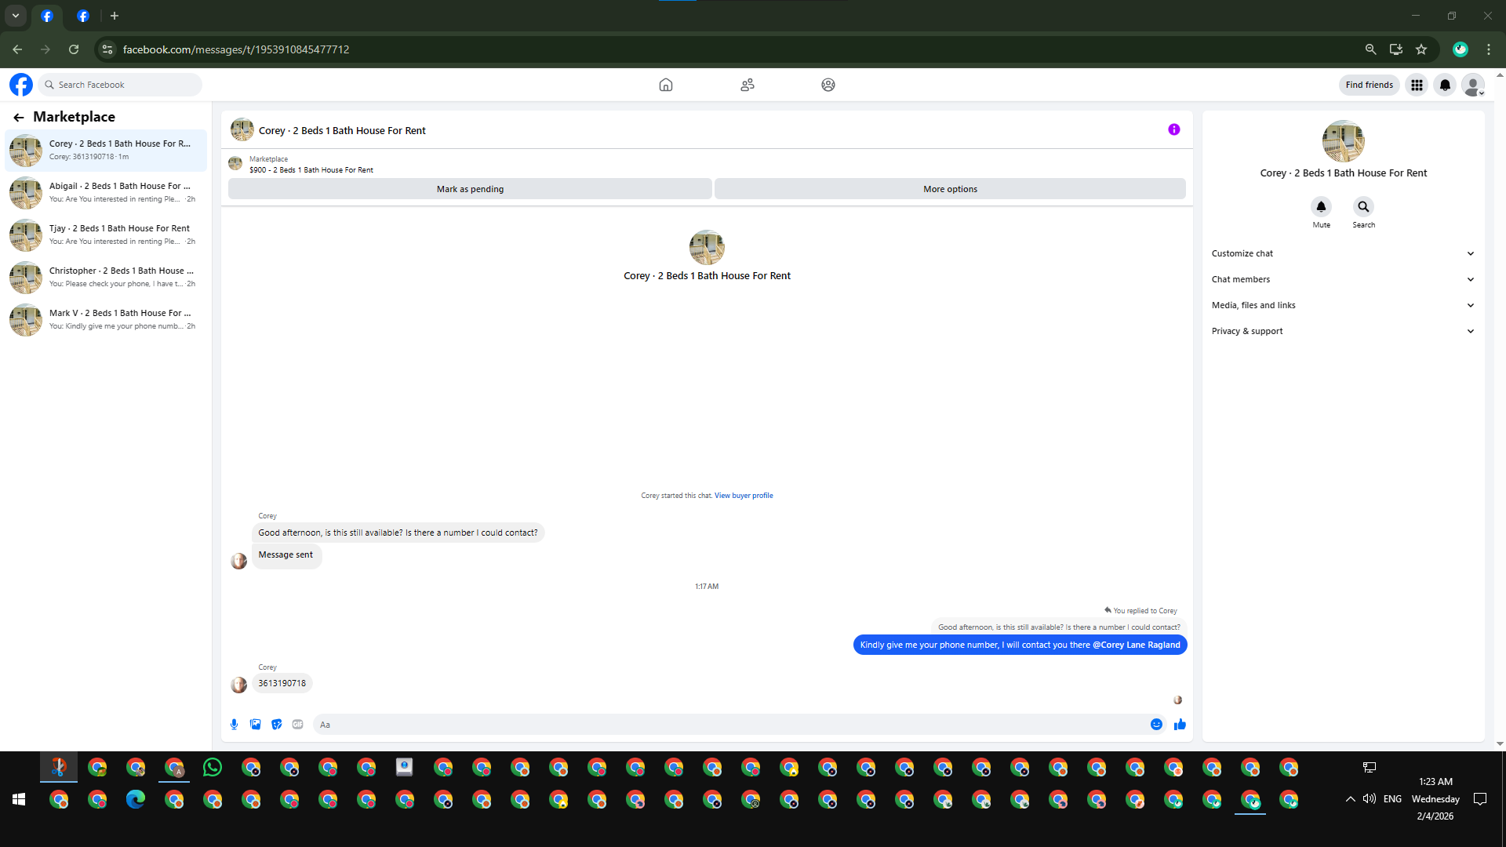Screen dimensions: 1506x847
Task: Search in conversation using magnifier icon
Action: click(x=1363, y=207)
